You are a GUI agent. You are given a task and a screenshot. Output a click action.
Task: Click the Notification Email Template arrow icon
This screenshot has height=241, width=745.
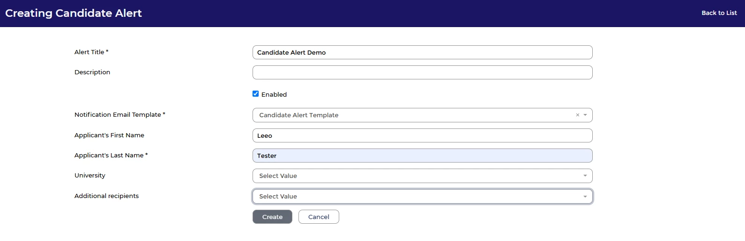pyautogui.click(x=585, y=115)
